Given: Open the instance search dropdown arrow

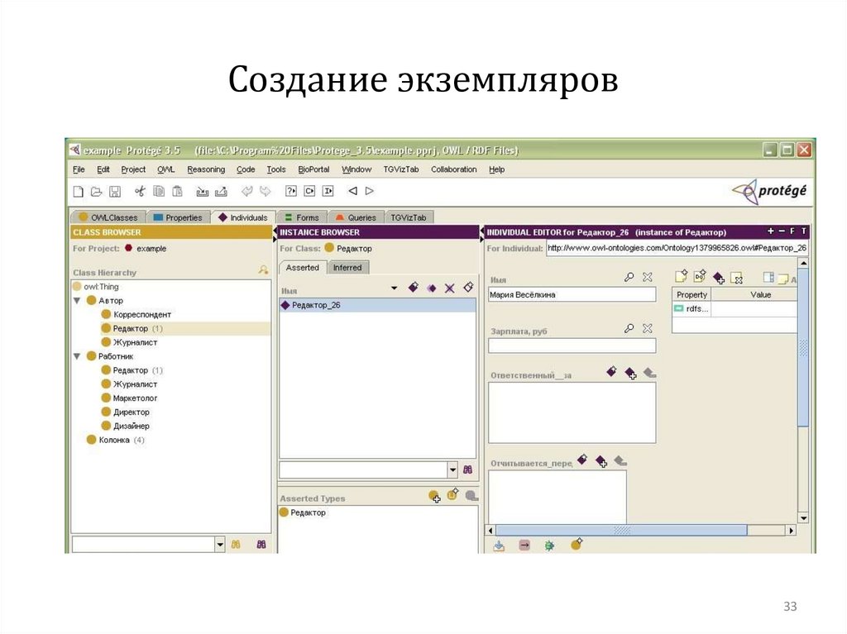Looking at the screenshot, I should pyautogui.click(x=452, y=470).
